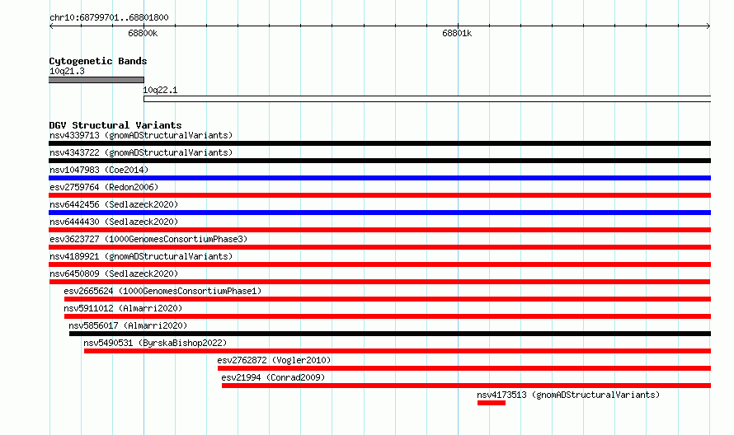Click the nsv5911012 (Almarri2020) label
Screen dimensions: 734x435
123,308
